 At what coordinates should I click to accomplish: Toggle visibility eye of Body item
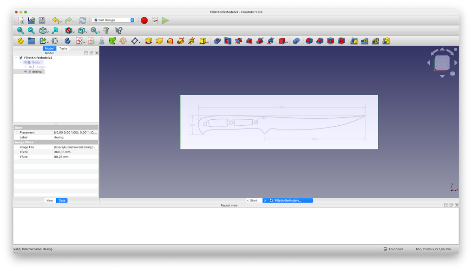click(26, 62)
